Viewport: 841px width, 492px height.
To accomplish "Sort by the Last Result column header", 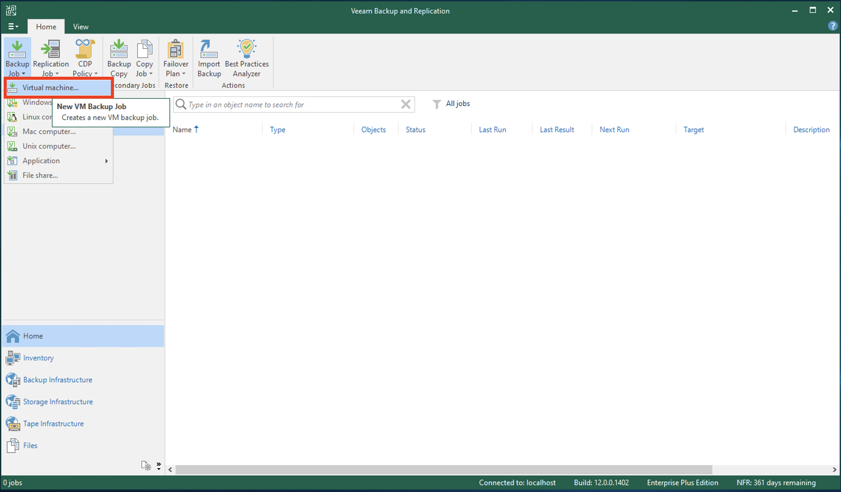I will tap(557, 130).
